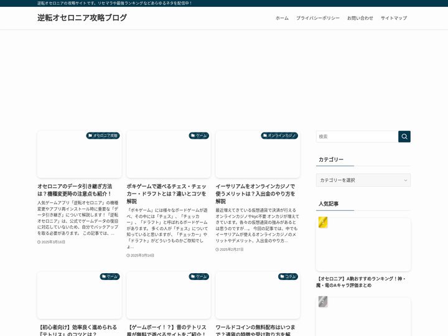Open article 【初心者向け】効率良く進められるテトリス
Screen dimensions: 448x336
pos(77,330)
